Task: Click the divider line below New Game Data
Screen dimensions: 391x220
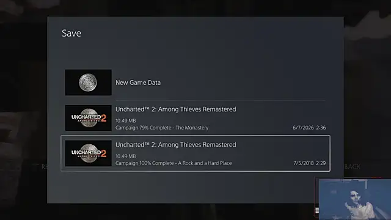Action: click(221, 100)
